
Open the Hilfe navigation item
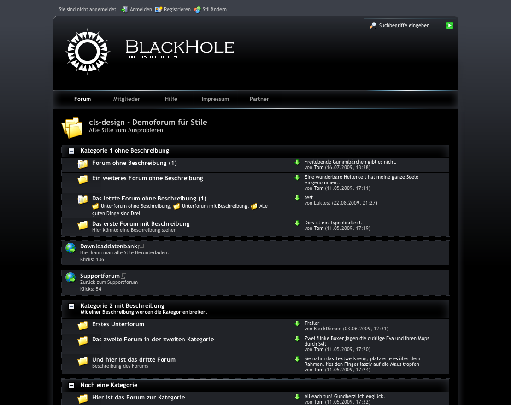click(x=171, y=99)
